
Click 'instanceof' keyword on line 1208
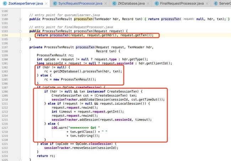(96, 92)
